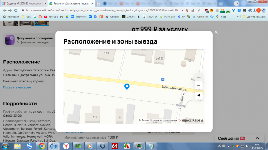The height and width of the screenshot is (150, 268).
Task: Show hidden system tray icons
Action: 228,146
